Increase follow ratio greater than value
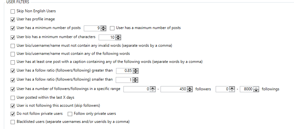Image resolution: width=294 pixels, height=129 pixels. coord(136,70)
